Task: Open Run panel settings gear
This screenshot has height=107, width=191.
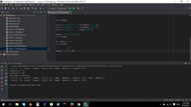Action: [186, 63]
